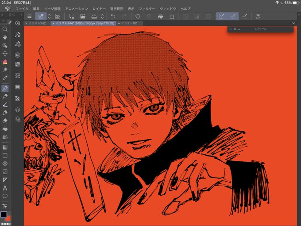Select the Pencil tool

click(5, 96)
